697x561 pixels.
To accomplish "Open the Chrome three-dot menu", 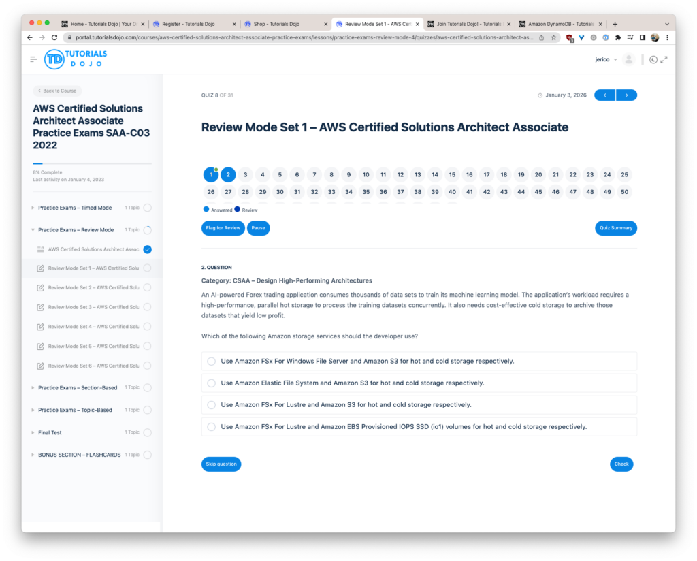I will tap(667, 37).
